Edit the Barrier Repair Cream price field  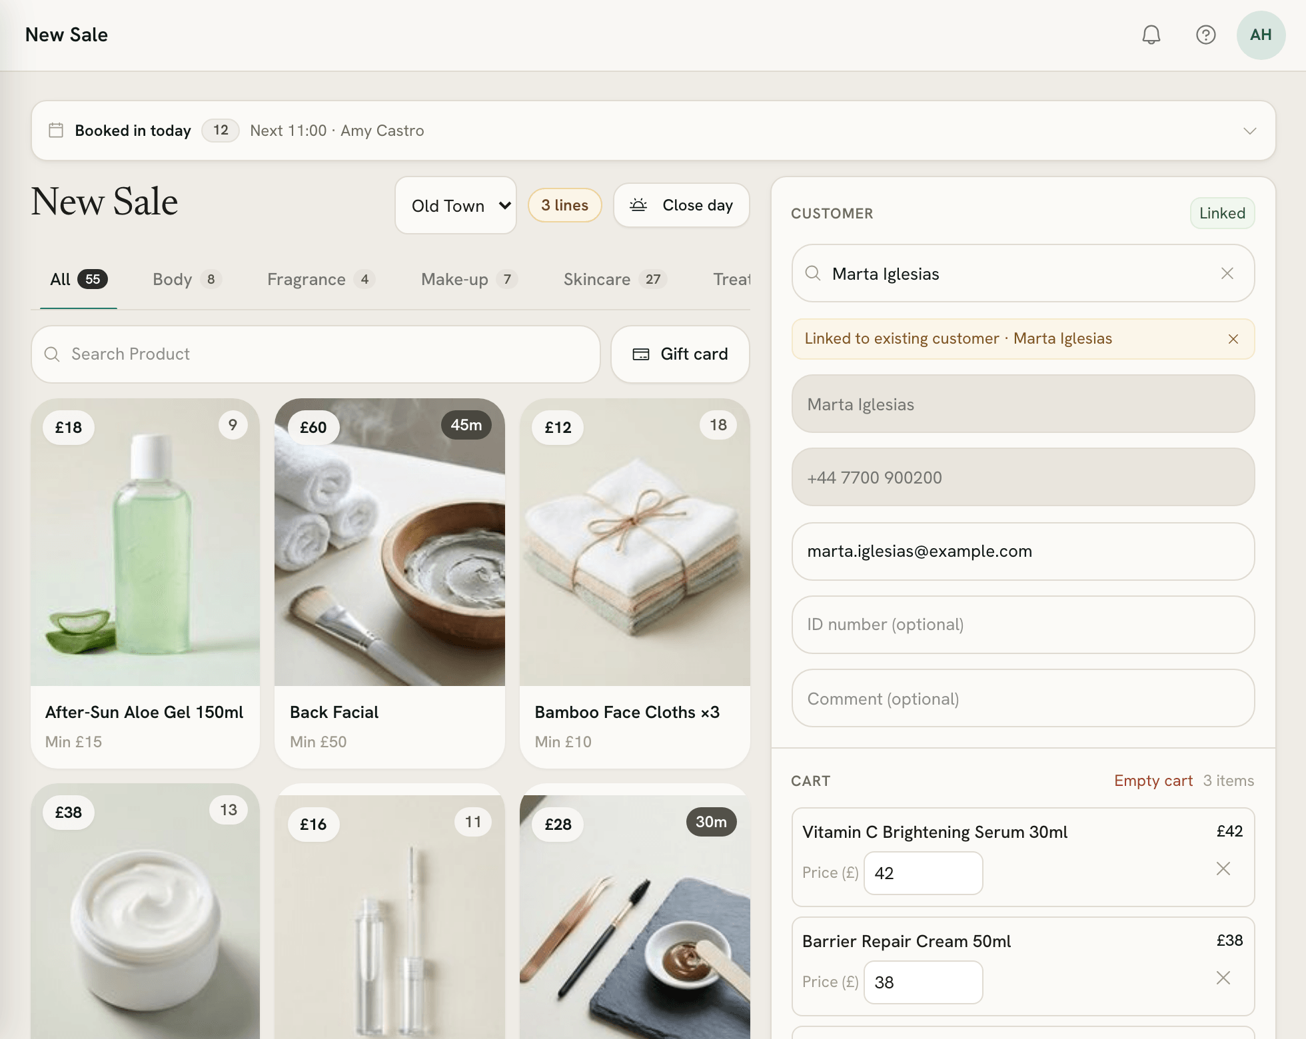924,982
